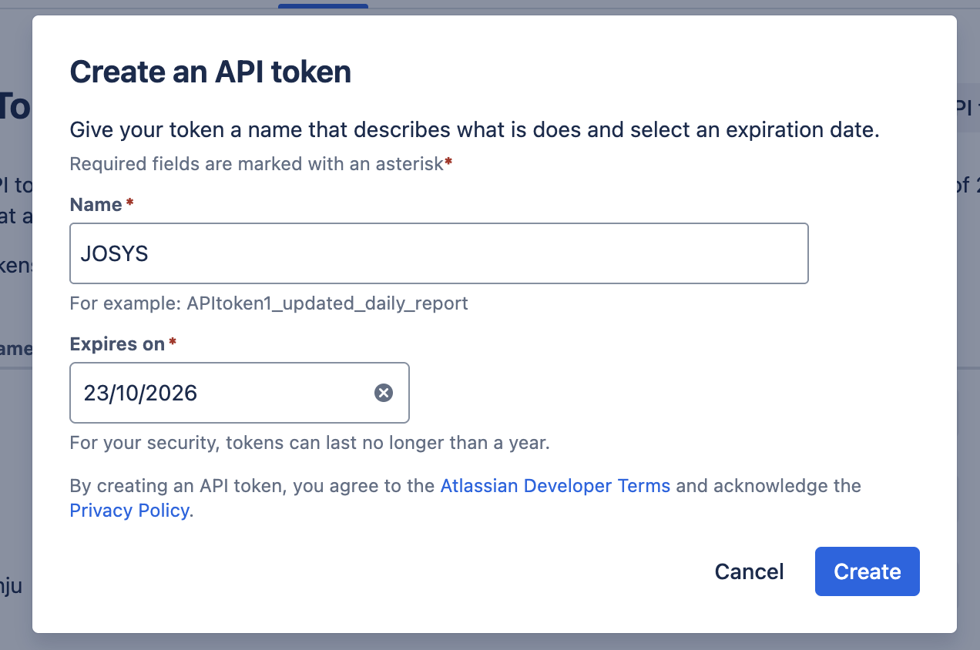This screenshot has height=650, width=980.
Task: Click the required fields asterisk note
Action: coord(260,164)
